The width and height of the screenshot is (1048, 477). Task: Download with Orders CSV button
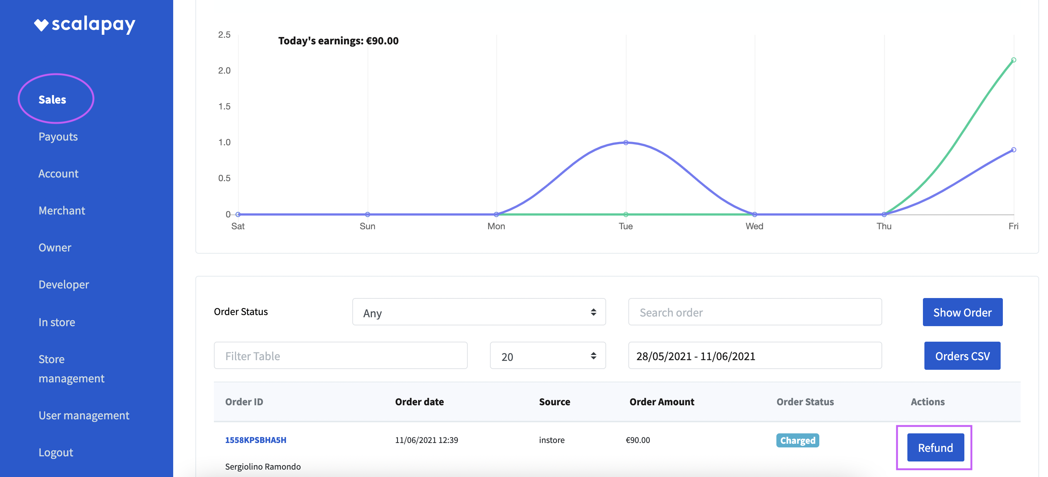click(962, 356)
